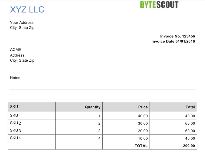
Task: Click the 10.00 price value
Action: click(143, 138)
